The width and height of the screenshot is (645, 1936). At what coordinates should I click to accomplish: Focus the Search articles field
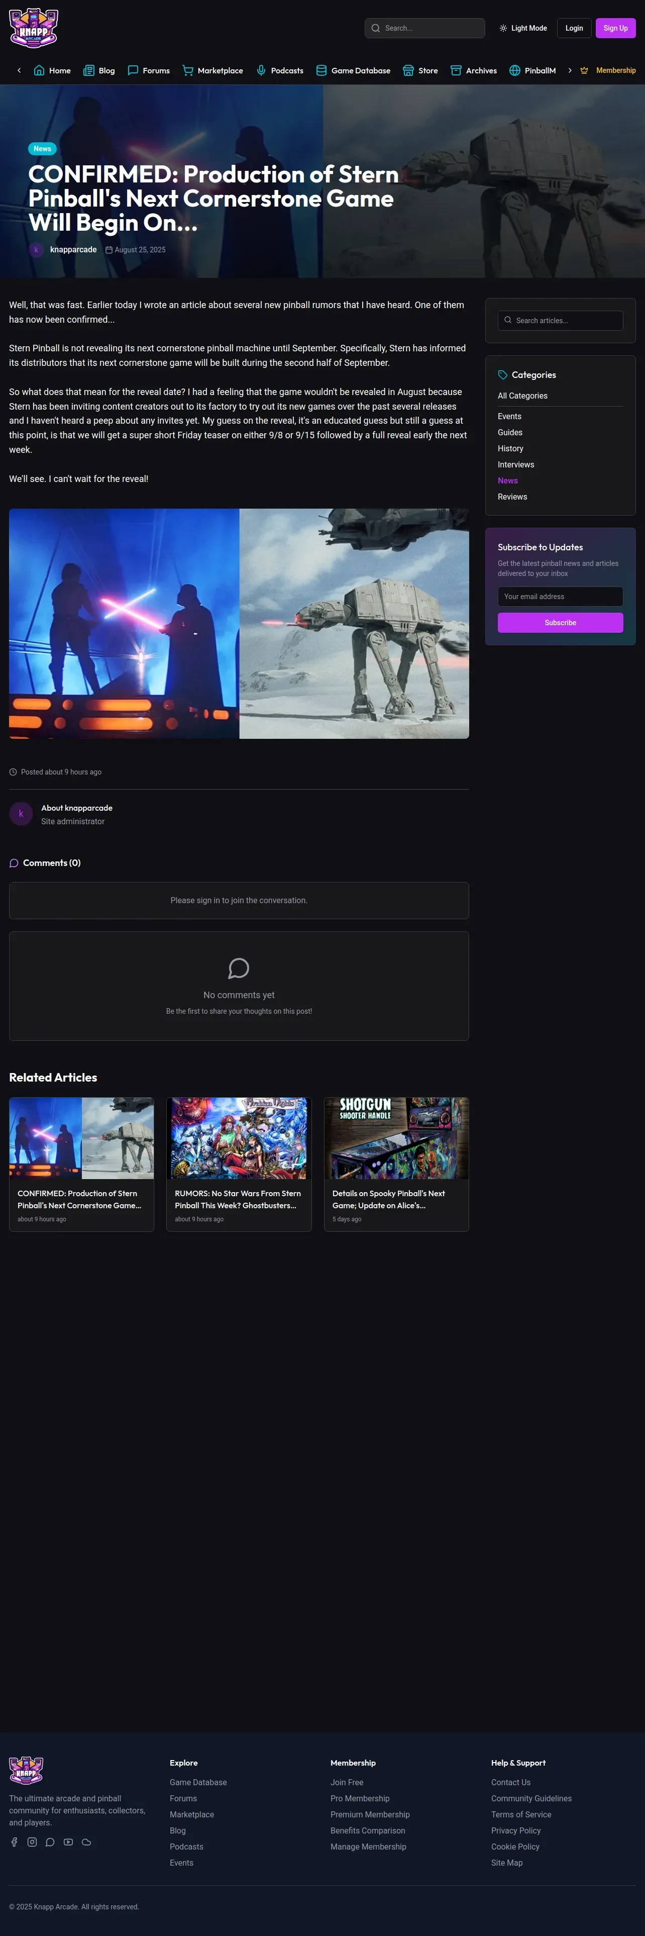click(x=560, y=321)
